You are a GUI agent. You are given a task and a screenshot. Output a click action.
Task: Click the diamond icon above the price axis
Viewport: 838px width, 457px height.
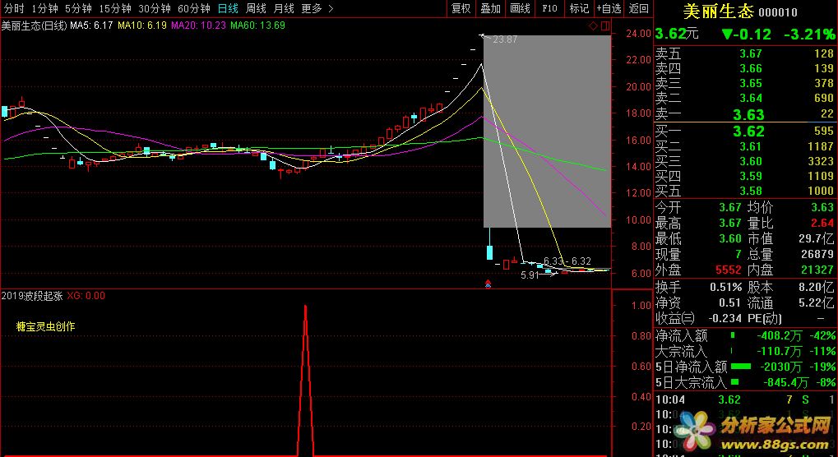(x=594, y=25)
